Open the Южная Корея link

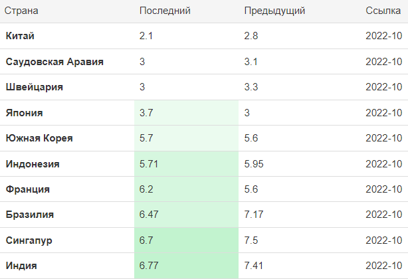tap(39, 138)
